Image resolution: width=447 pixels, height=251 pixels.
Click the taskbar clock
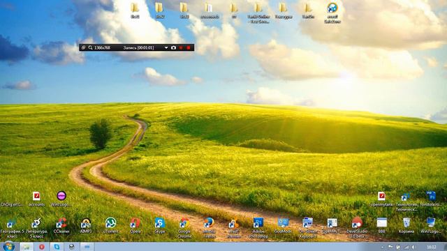coord(432,247)
